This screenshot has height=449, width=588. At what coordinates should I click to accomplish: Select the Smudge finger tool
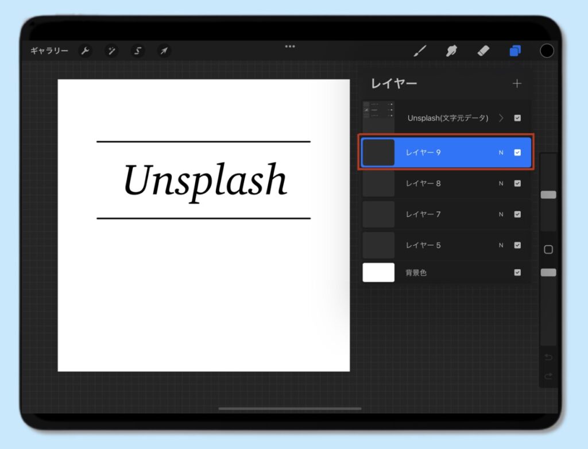click(x=451, y=51)
